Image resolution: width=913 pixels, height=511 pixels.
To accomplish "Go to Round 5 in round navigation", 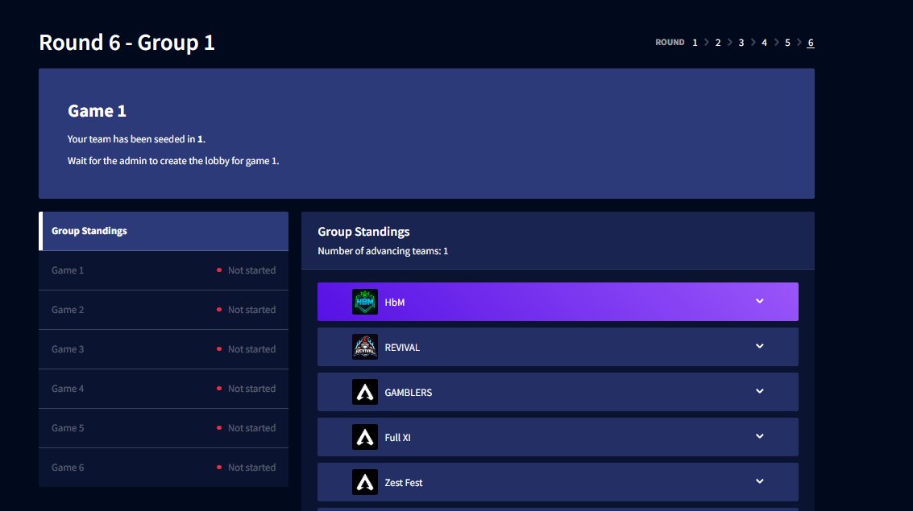I will pyautogui.click(x=787, y=43).
